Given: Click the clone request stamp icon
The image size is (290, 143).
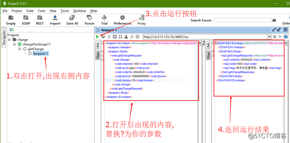Looking at the screenshot, I should (x=126, y=37).
